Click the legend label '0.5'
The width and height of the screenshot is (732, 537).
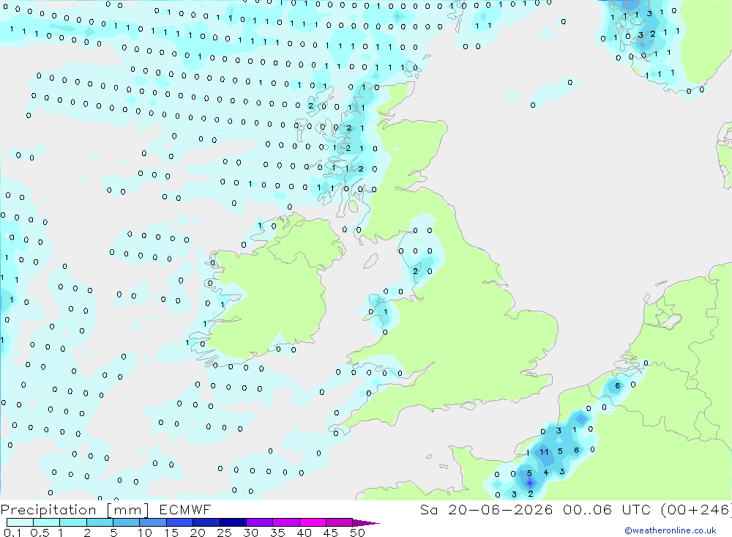coord(40,533)
